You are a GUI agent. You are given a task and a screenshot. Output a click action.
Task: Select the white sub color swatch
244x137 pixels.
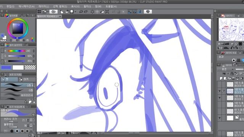(18, 67)
